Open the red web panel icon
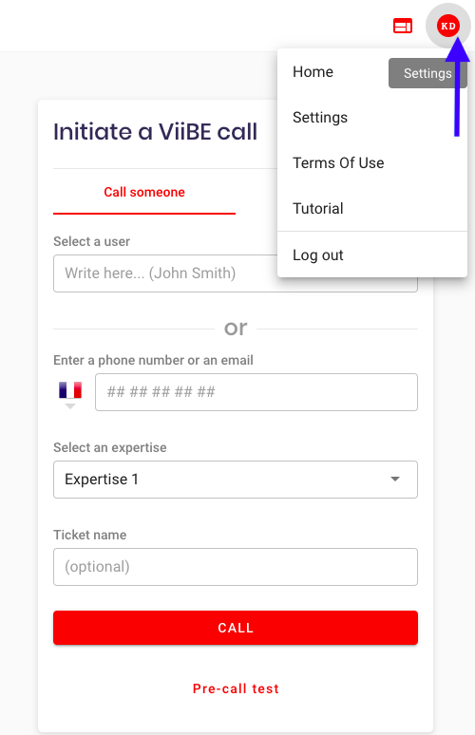475x735 pixels. [x=402, y=27]
